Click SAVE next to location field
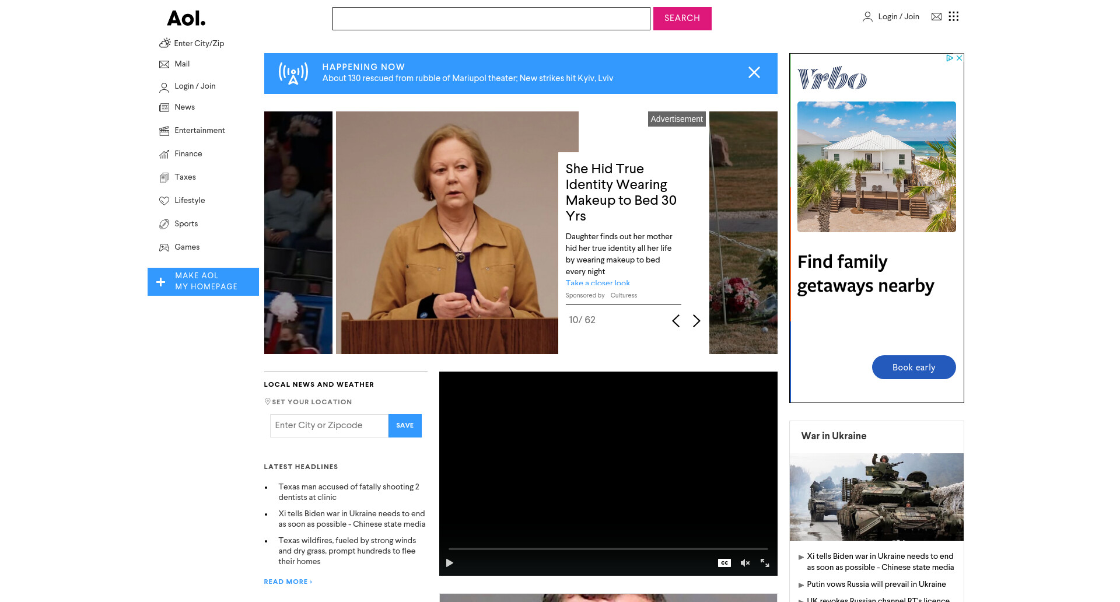 click(405, 426)
